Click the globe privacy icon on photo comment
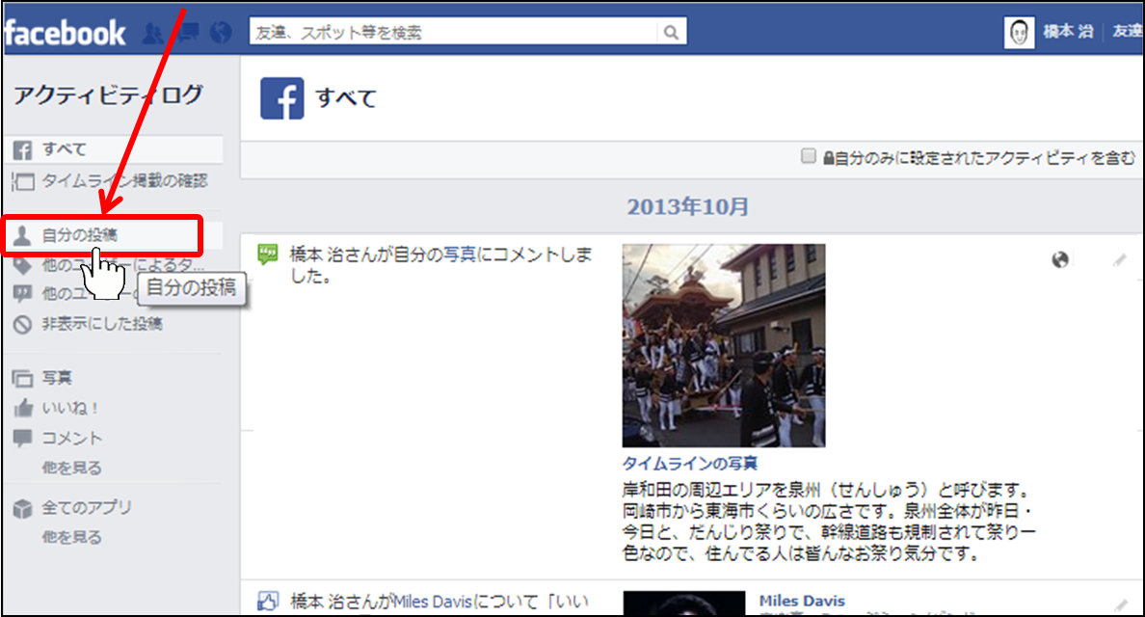 [1060, 259]
